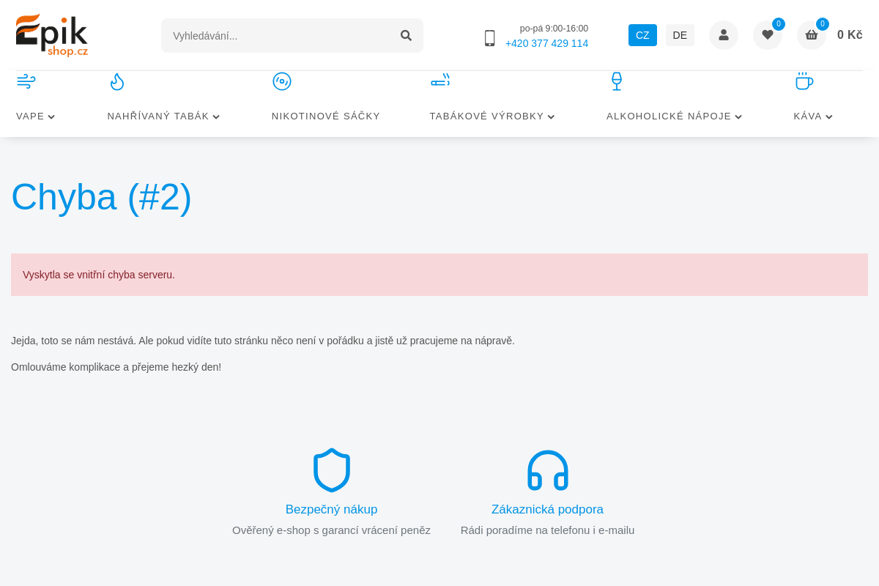Viewport: 879px width, 586px height.
Task: Expand the Vape menu chevron
Action: tap(51, 116)
